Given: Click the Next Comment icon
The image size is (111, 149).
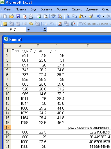Looking at the screenshot, I should pos(18,24).
